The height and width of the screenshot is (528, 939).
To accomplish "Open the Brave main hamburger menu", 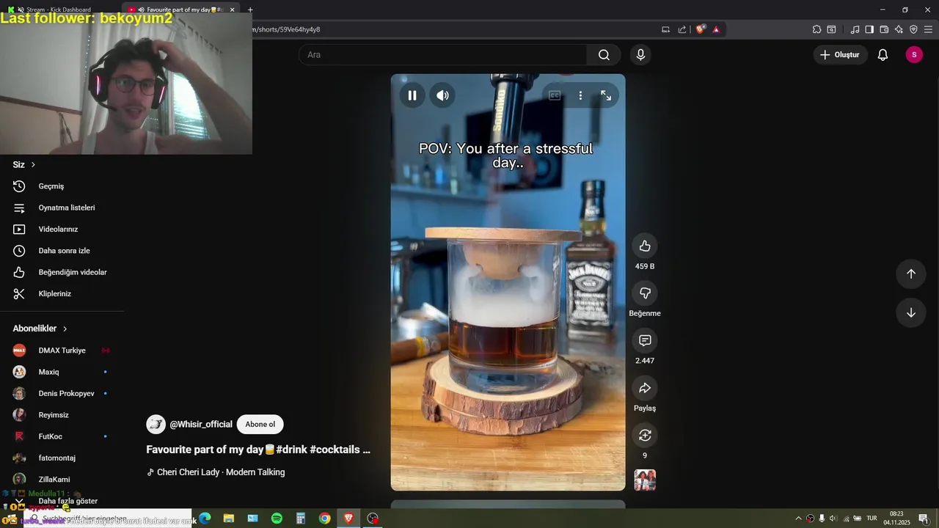I will pos(929,29).
